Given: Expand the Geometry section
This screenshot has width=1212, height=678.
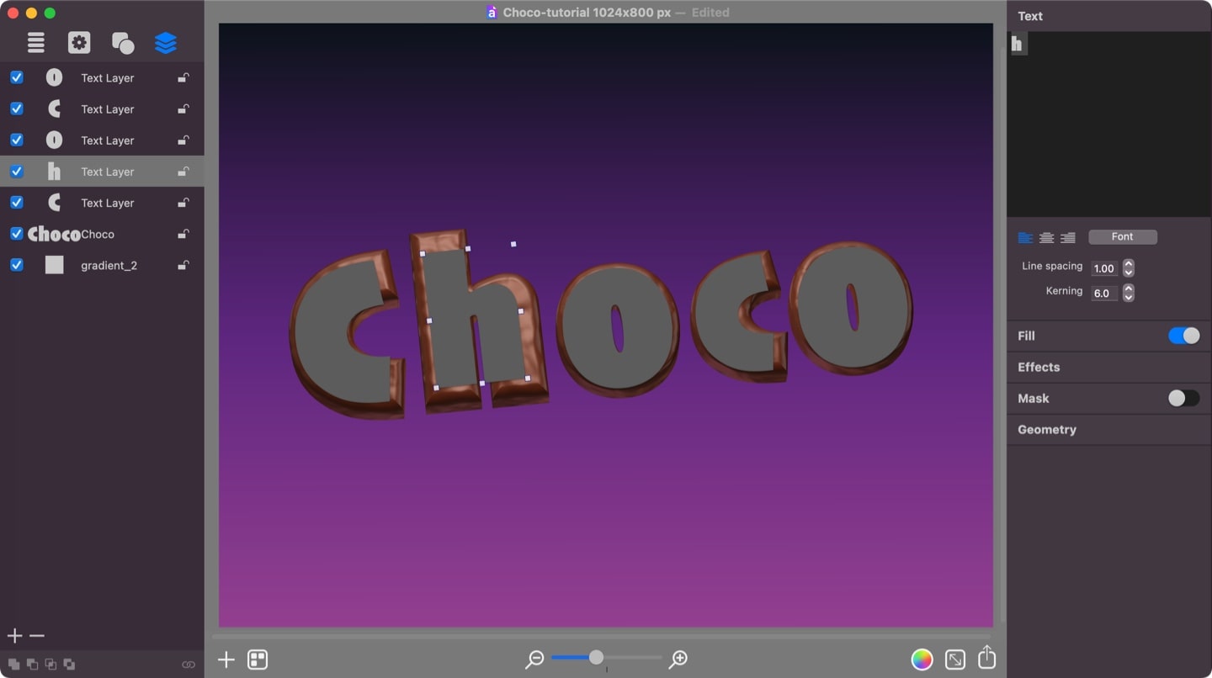Looking at the screenshot, I should [x=1046, y=429].
